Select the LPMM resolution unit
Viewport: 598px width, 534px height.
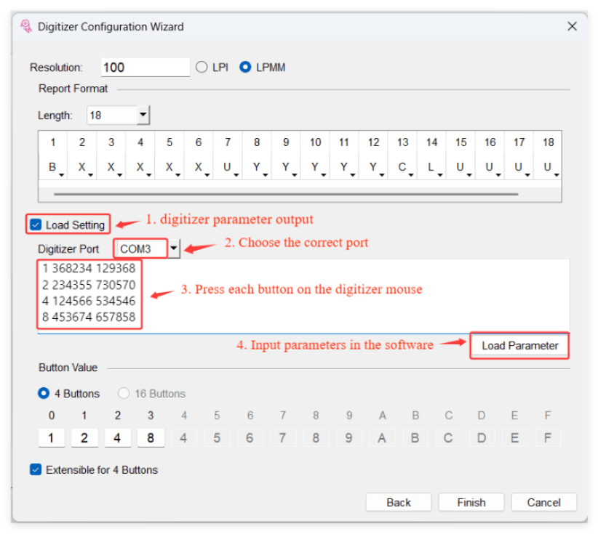pos(245,68)
